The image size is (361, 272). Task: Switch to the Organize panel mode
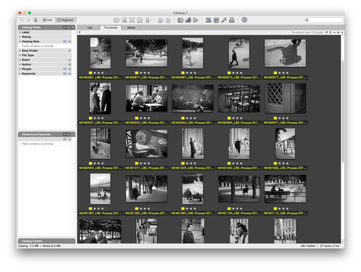click(x=65, y=20)
